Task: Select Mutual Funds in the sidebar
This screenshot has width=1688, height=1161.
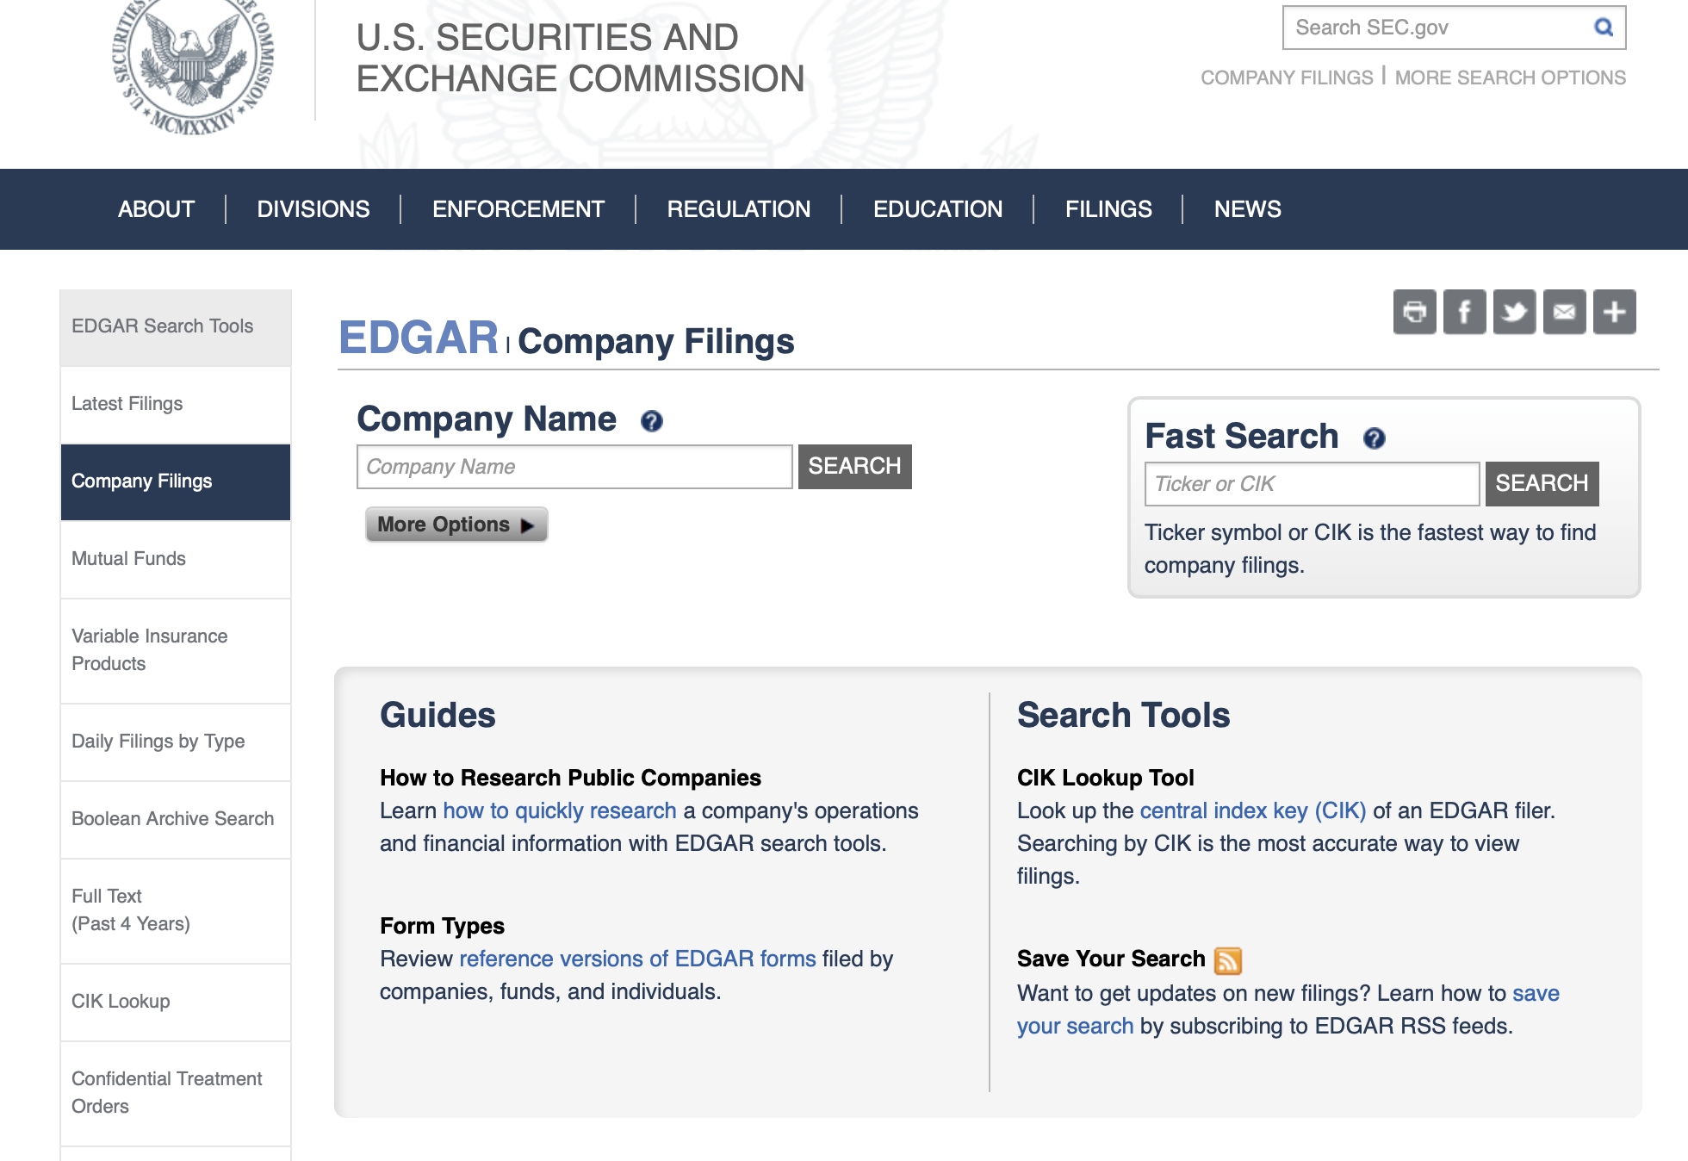Action: (129, 559)
